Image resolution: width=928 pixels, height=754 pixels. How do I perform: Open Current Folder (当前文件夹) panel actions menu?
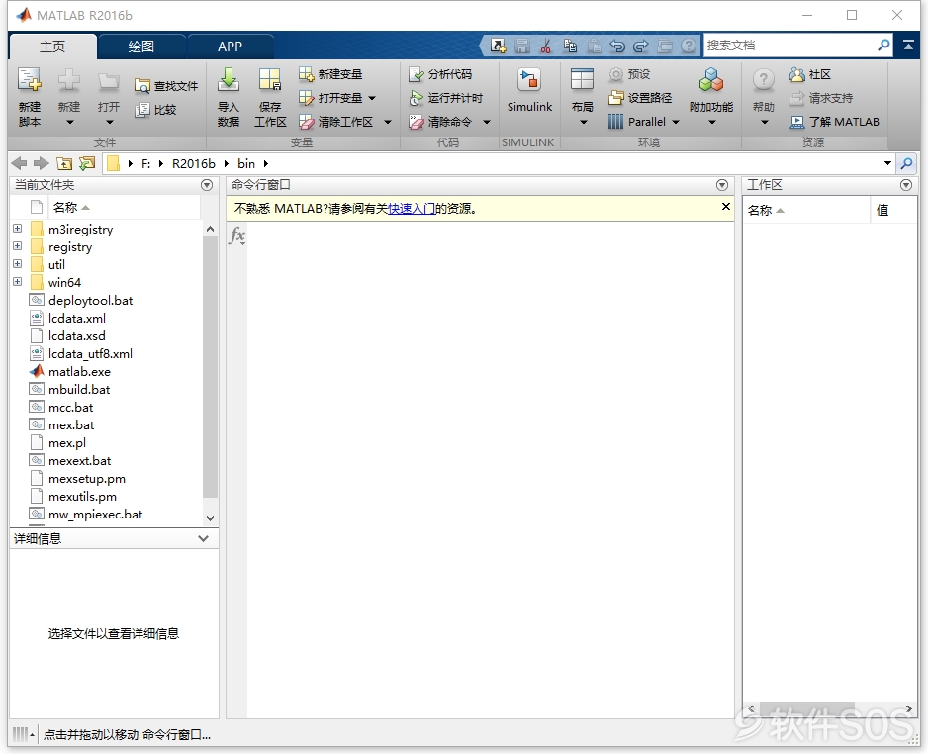pos(207,185)
